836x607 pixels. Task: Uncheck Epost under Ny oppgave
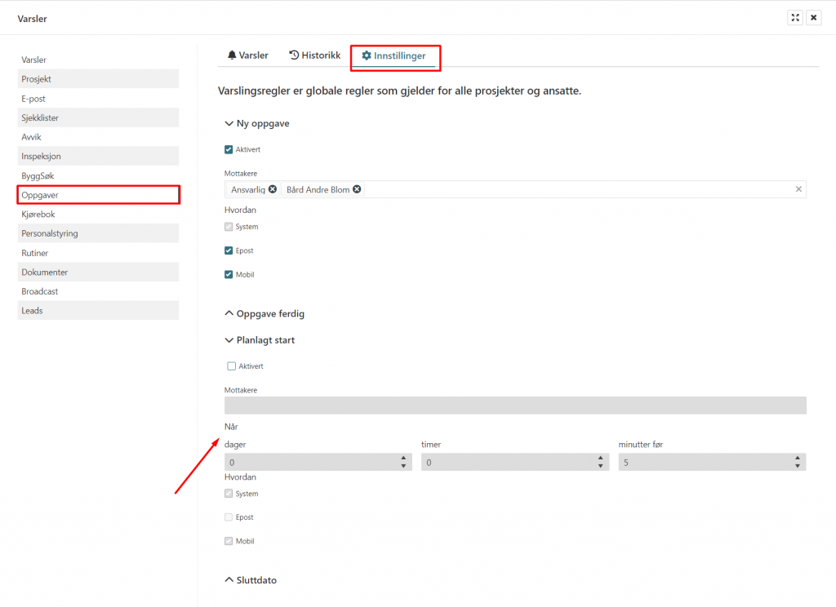coord(229,250)
